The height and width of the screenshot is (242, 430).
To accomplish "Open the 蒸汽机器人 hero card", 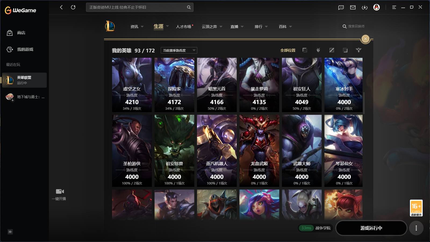I will [x=217, y=151].
